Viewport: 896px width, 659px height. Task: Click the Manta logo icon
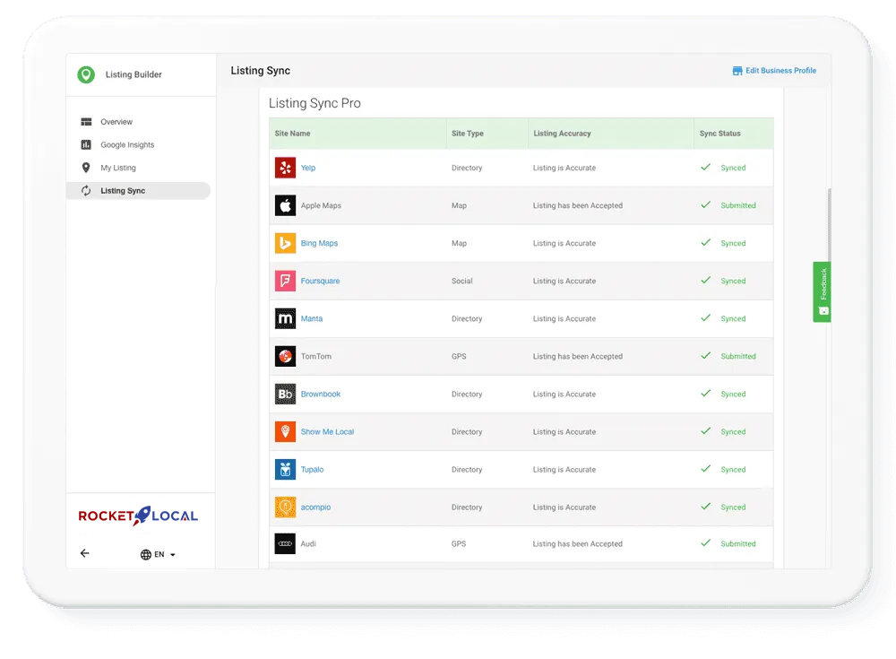285,318
